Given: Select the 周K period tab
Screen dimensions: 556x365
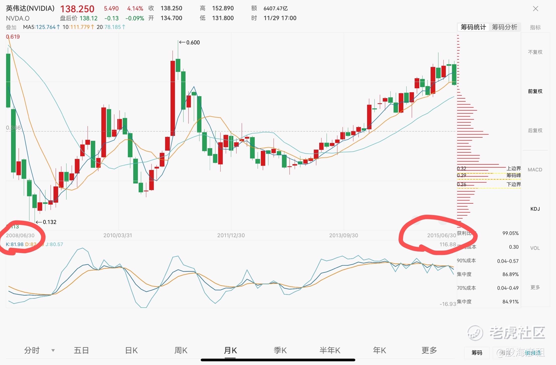Looking at the screenshot, I should point(181,350).
